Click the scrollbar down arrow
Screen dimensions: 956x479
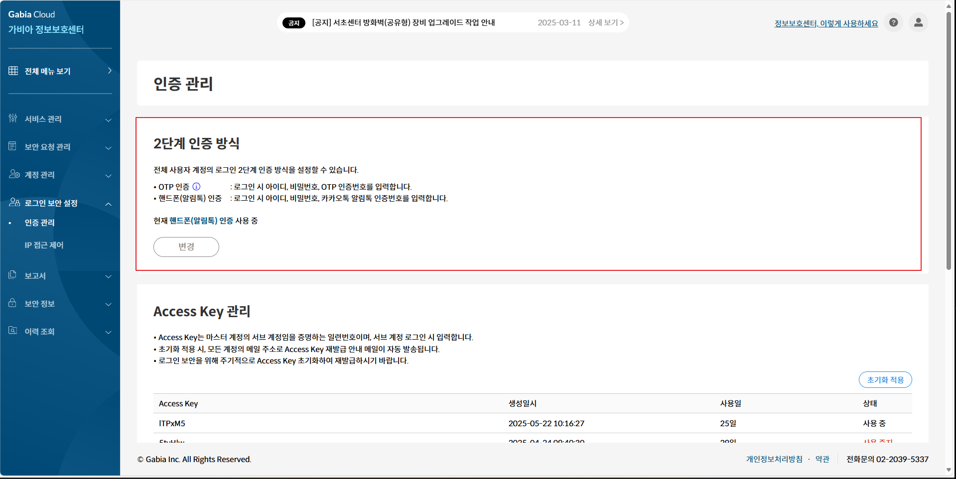point(949,470)
